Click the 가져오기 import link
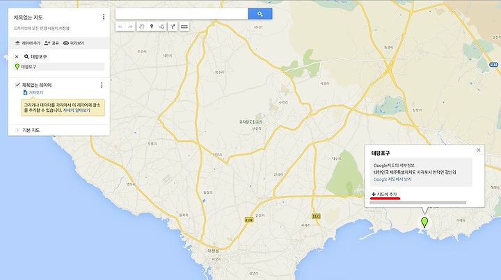 (35, 92)
